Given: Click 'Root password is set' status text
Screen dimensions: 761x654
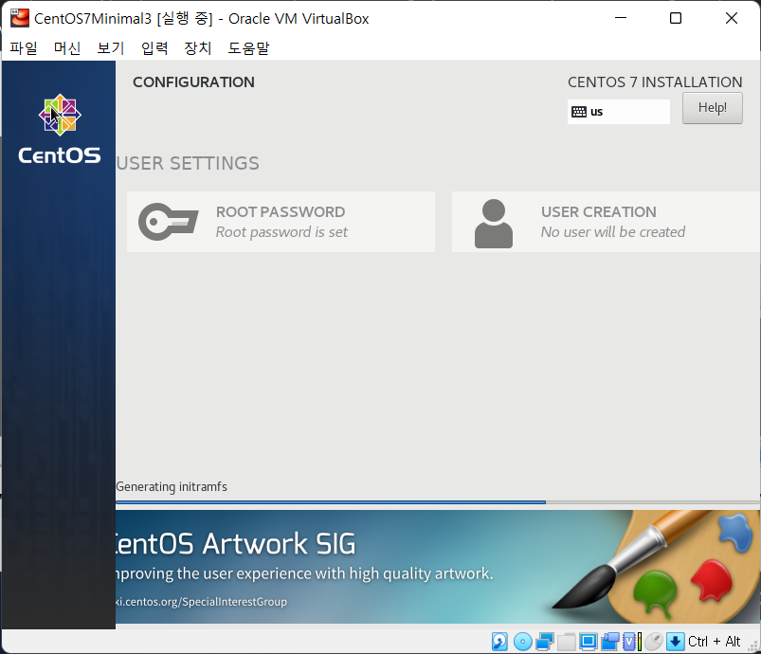Looking at the screenshot, I should [281, 232].
